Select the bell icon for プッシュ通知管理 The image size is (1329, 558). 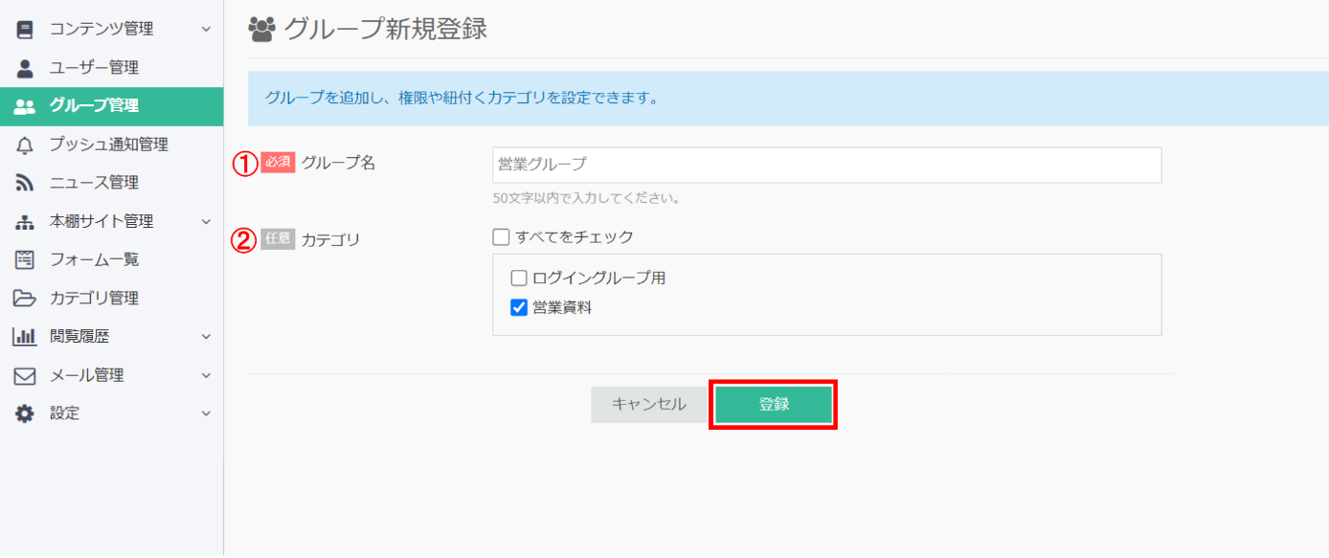pyautogui.click(x=24, y=145)
